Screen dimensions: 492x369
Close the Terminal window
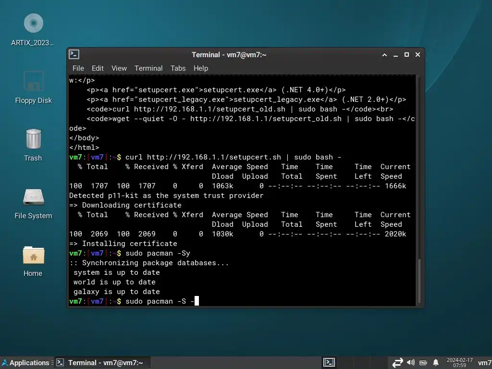418,55
